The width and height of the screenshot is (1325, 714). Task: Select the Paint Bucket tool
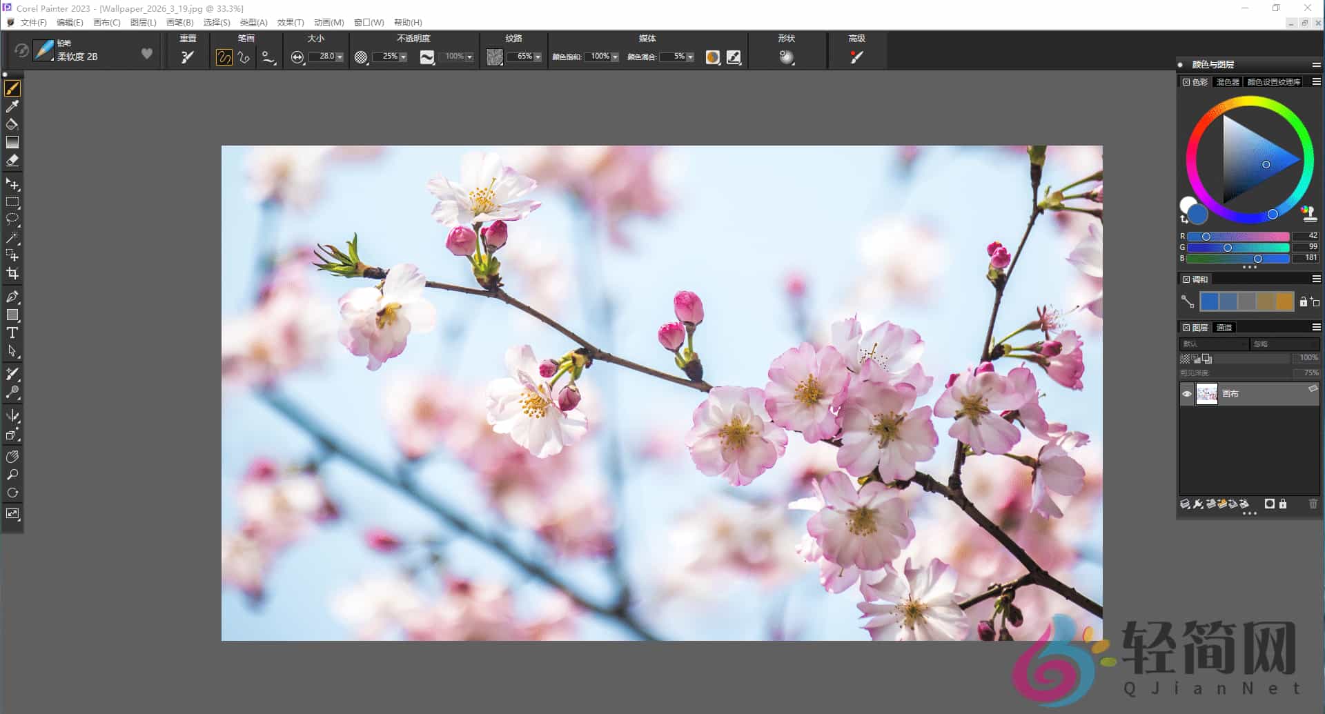coord(12,125)
